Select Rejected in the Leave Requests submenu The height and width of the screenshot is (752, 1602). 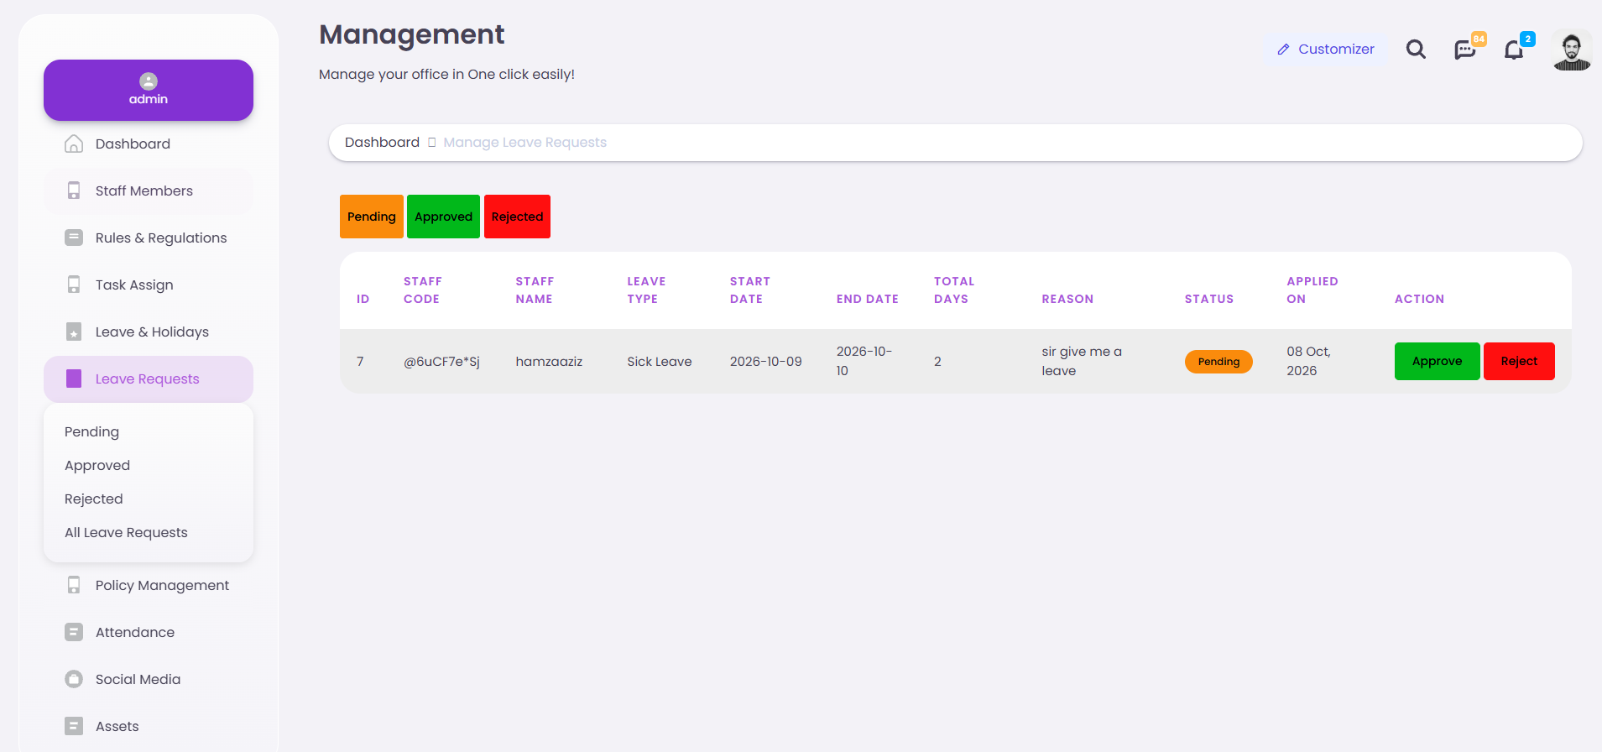point(94,499)
